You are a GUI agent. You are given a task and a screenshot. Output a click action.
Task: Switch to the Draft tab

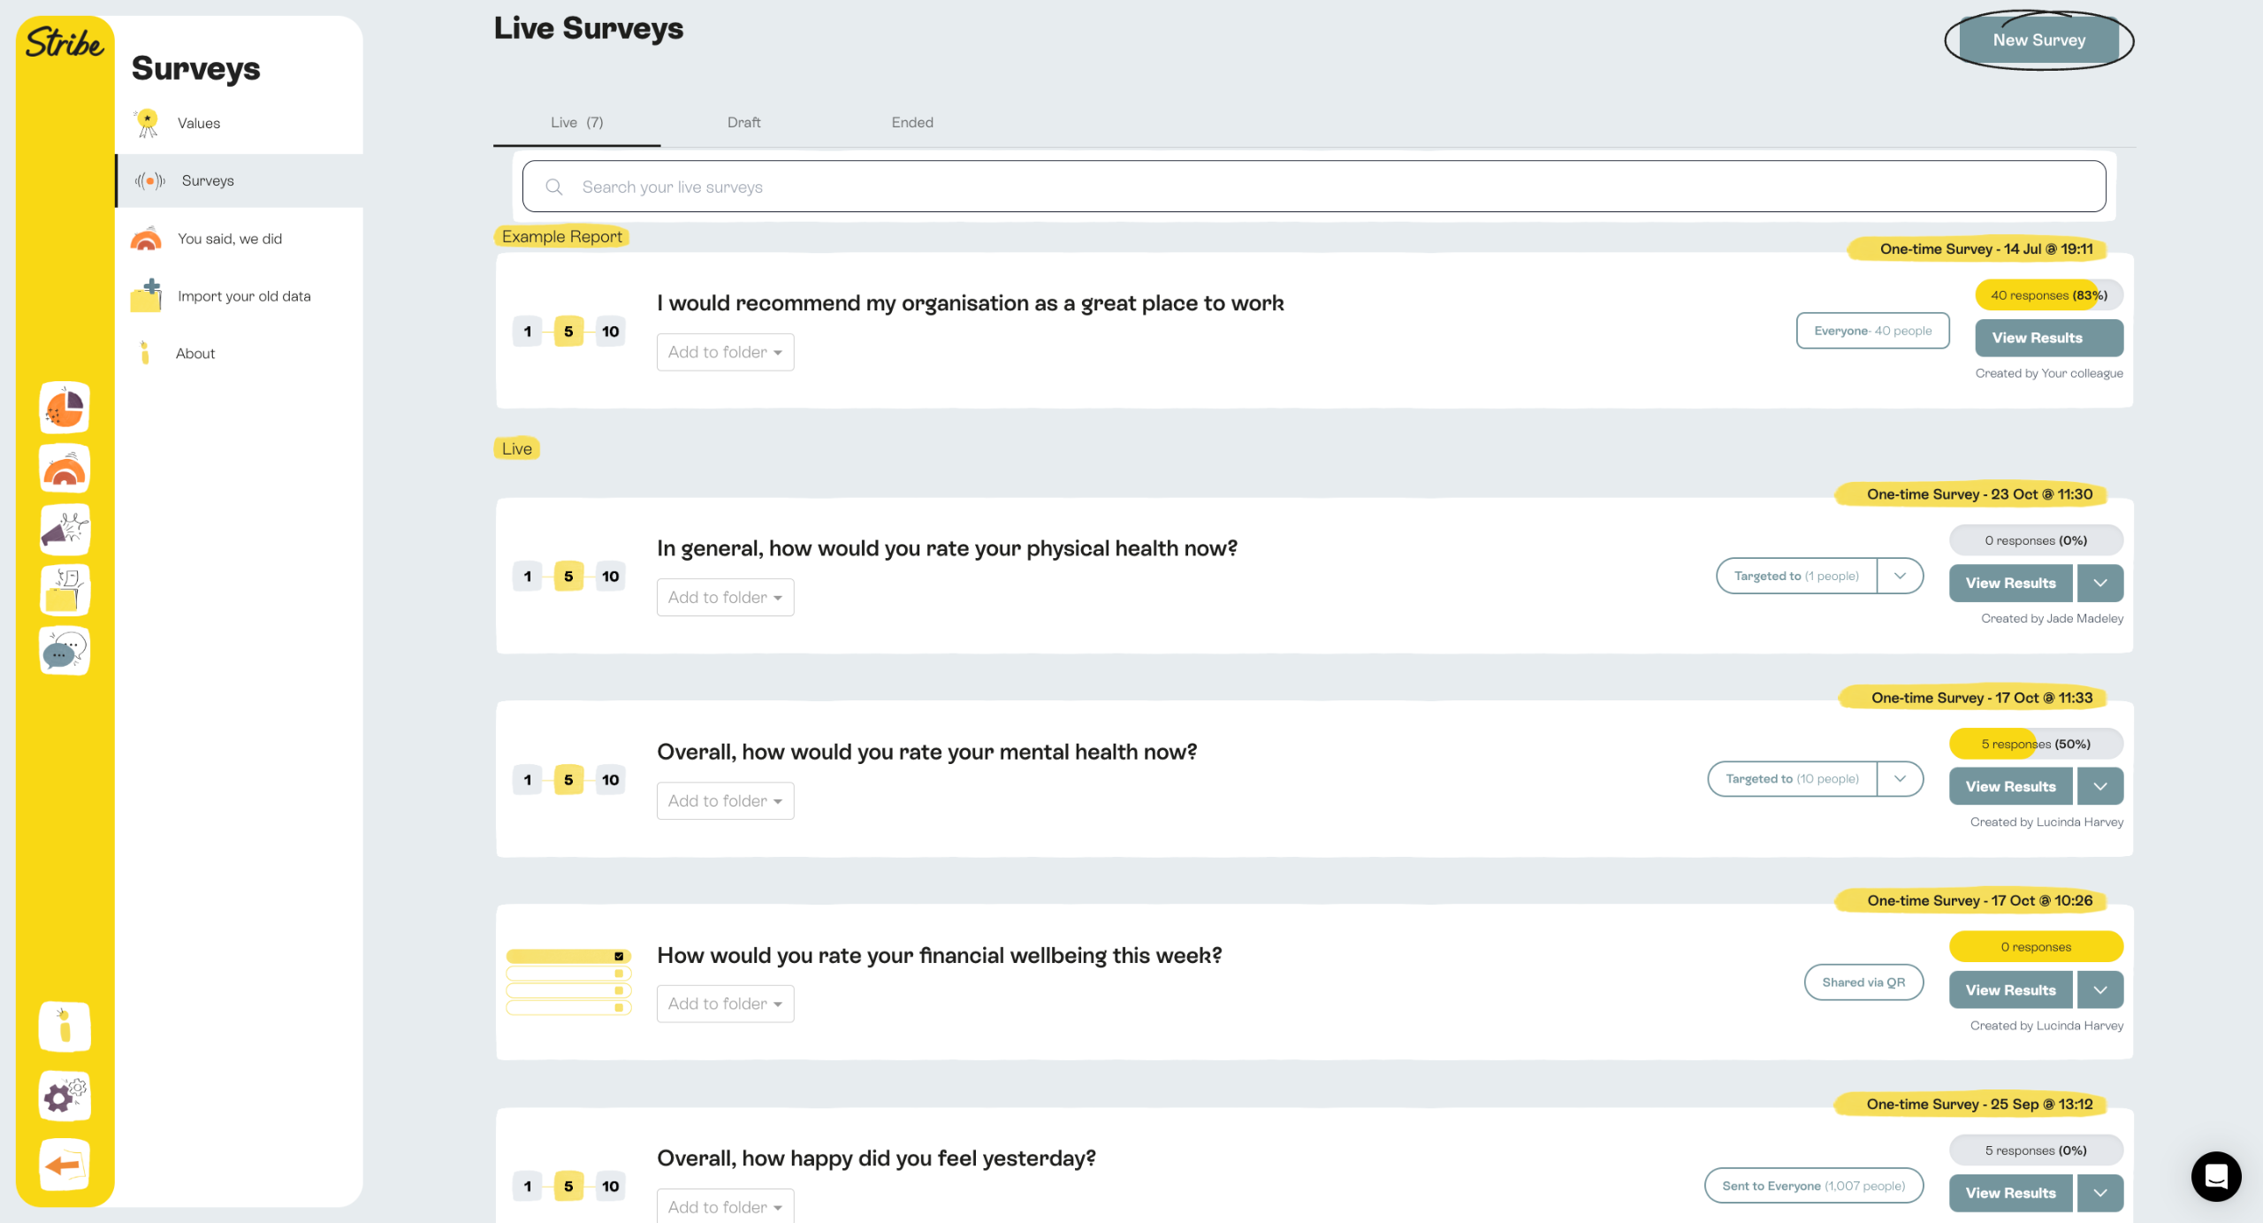coord(743,123)
